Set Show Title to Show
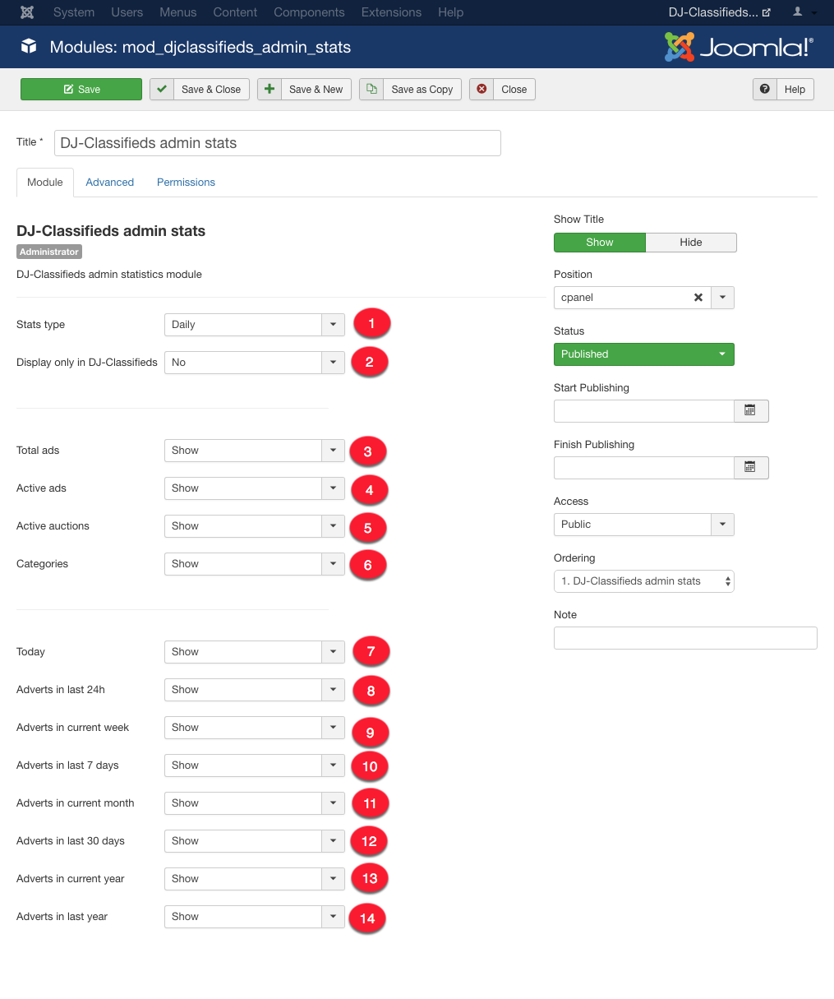The image size is (834, 999). (600, 242)
